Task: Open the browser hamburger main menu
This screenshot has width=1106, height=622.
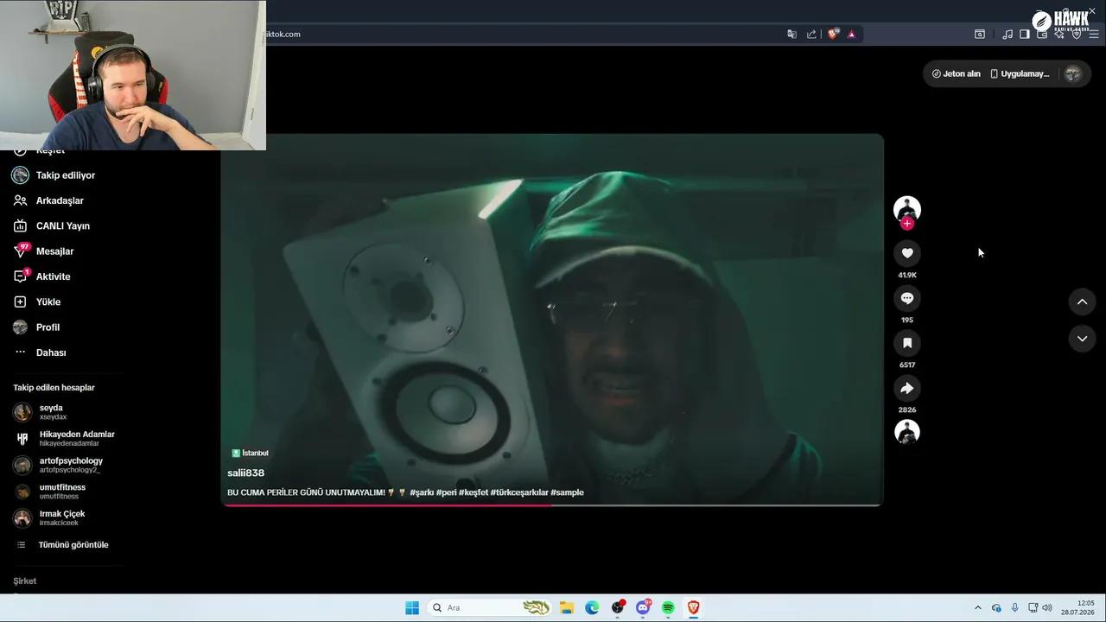Action: [x=1094, y=35]
